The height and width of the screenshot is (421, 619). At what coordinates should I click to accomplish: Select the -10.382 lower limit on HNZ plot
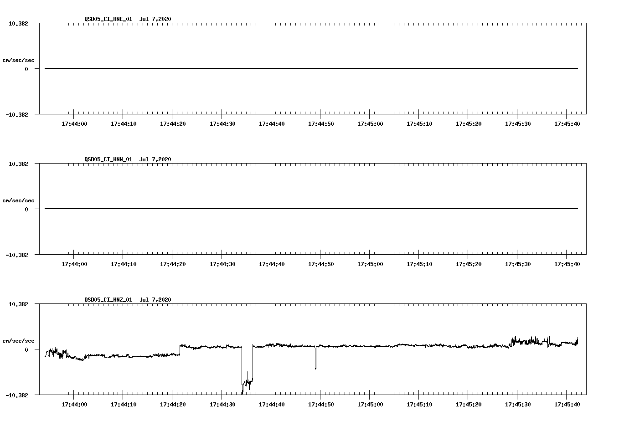[17, 395]
